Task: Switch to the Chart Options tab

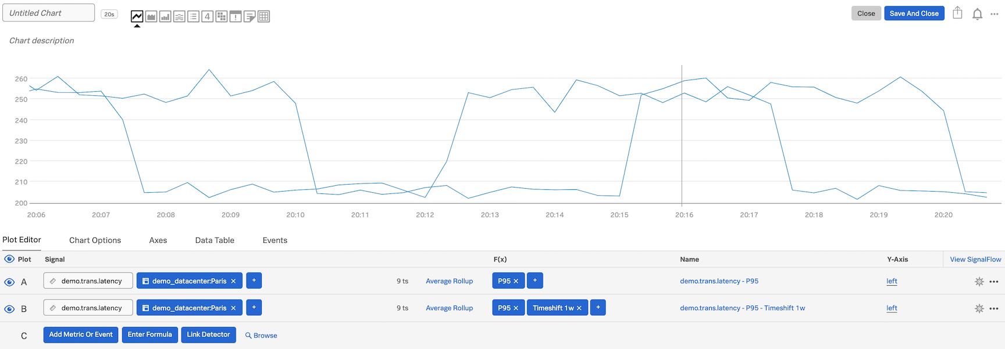Action: pos(95,240)
